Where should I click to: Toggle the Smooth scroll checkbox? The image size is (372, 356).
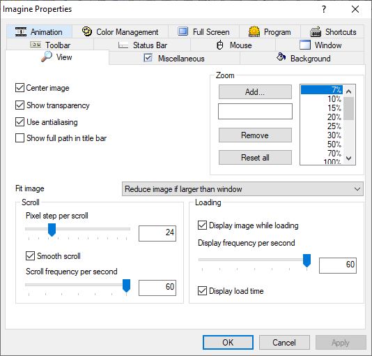(x=30, y=256)
